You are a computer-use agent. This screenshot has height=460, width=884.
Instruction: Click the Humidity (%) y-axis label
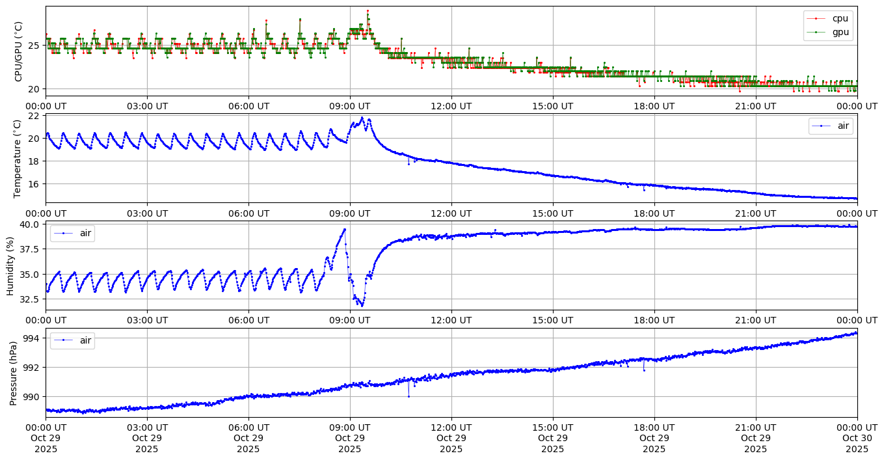point(10,265)
